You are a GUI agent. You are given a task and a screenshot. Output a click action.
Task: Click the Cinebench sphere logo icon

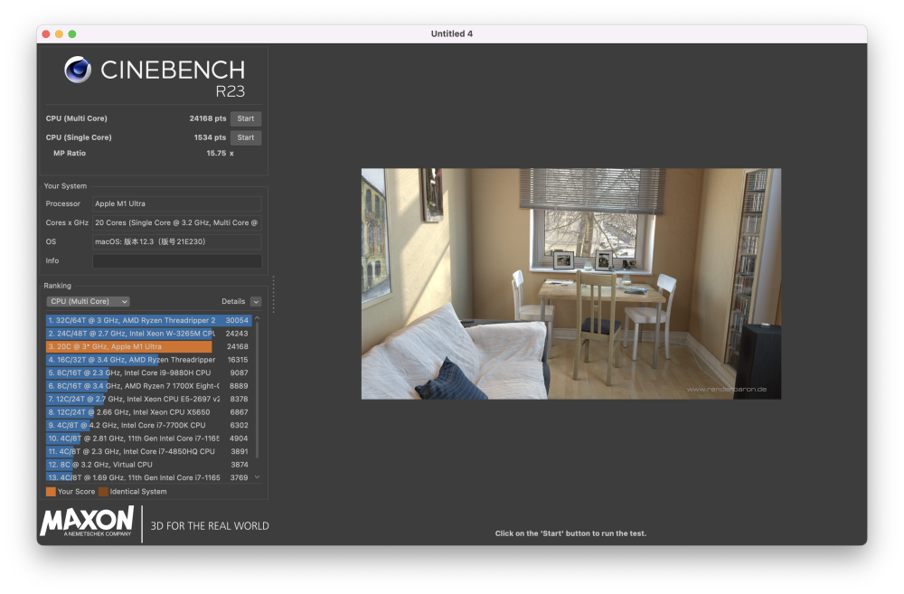pos(78,70)
